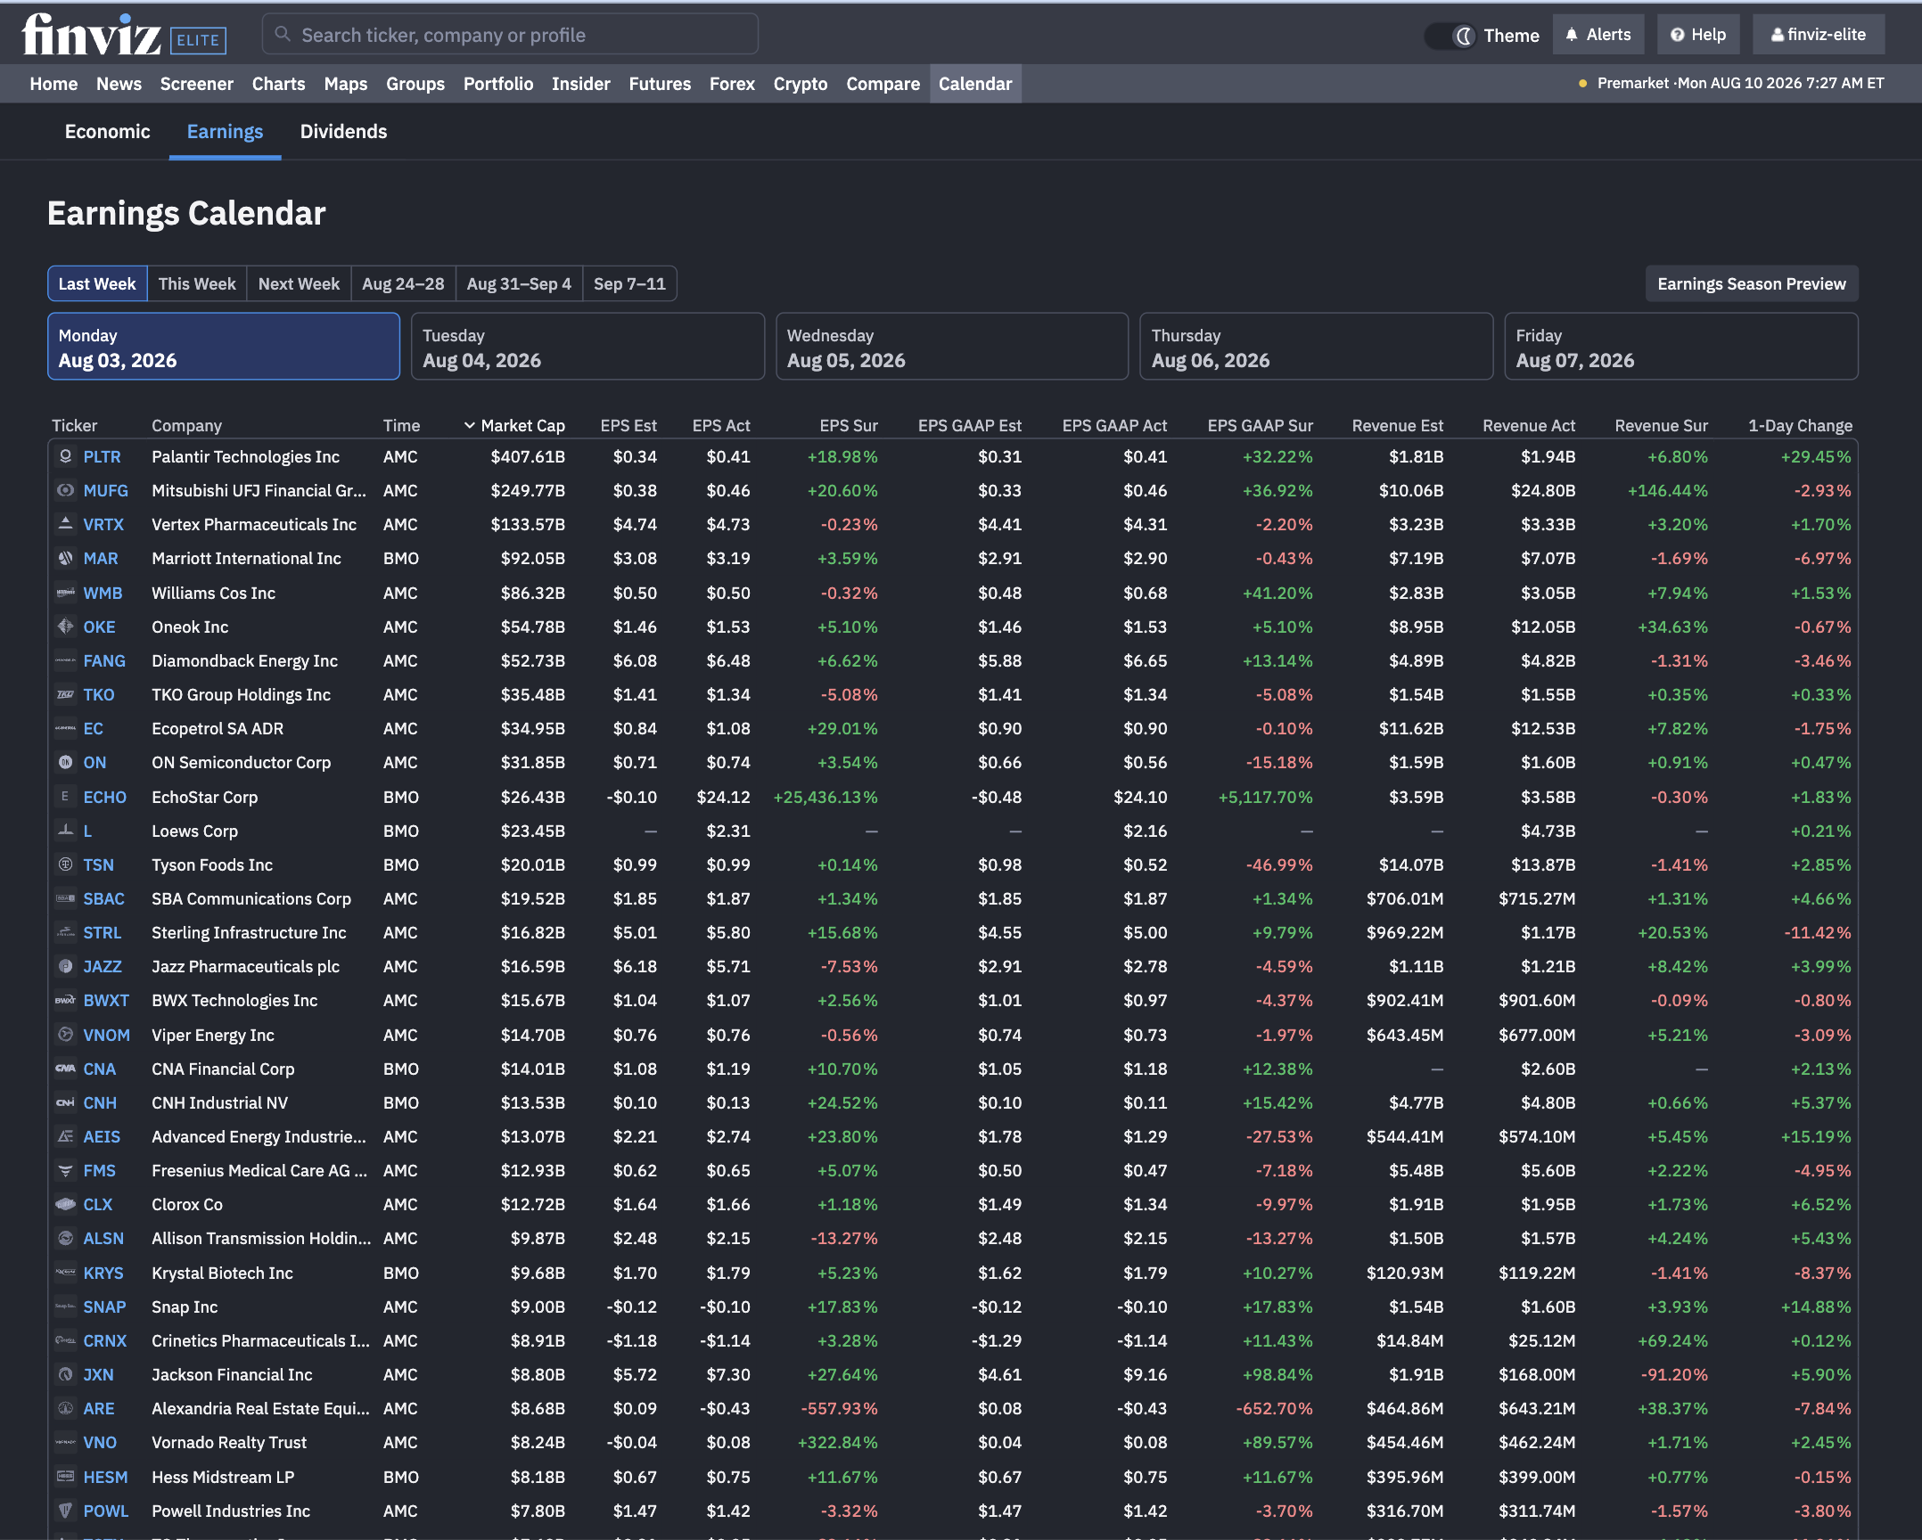Click the Advanced Energy Industries logo icon
This screenshot has height=1540, width=1922.
(65, 1136)
